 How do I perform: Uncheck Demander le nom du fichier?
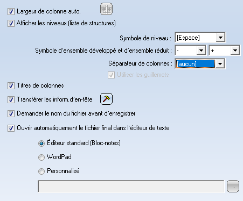[11, 113]
